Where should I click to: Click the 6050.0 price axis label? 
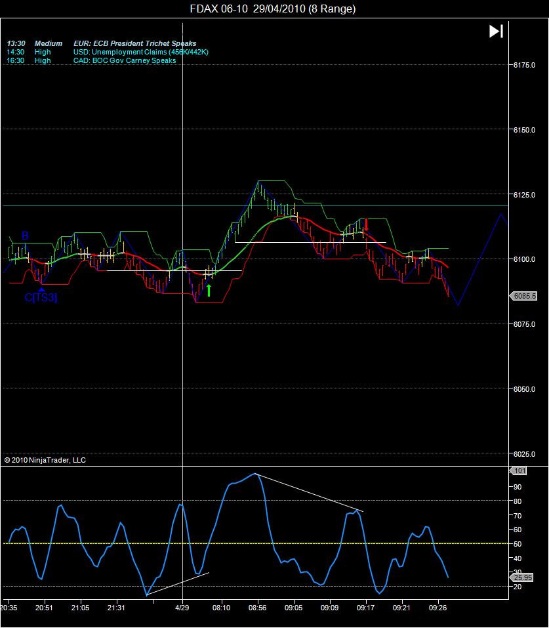(524, 389)
